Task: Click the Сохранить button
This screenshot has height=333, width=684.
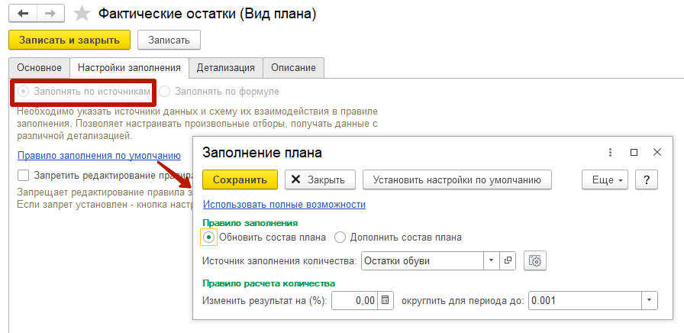Action: pyautogui.click(x=240, y=179)
